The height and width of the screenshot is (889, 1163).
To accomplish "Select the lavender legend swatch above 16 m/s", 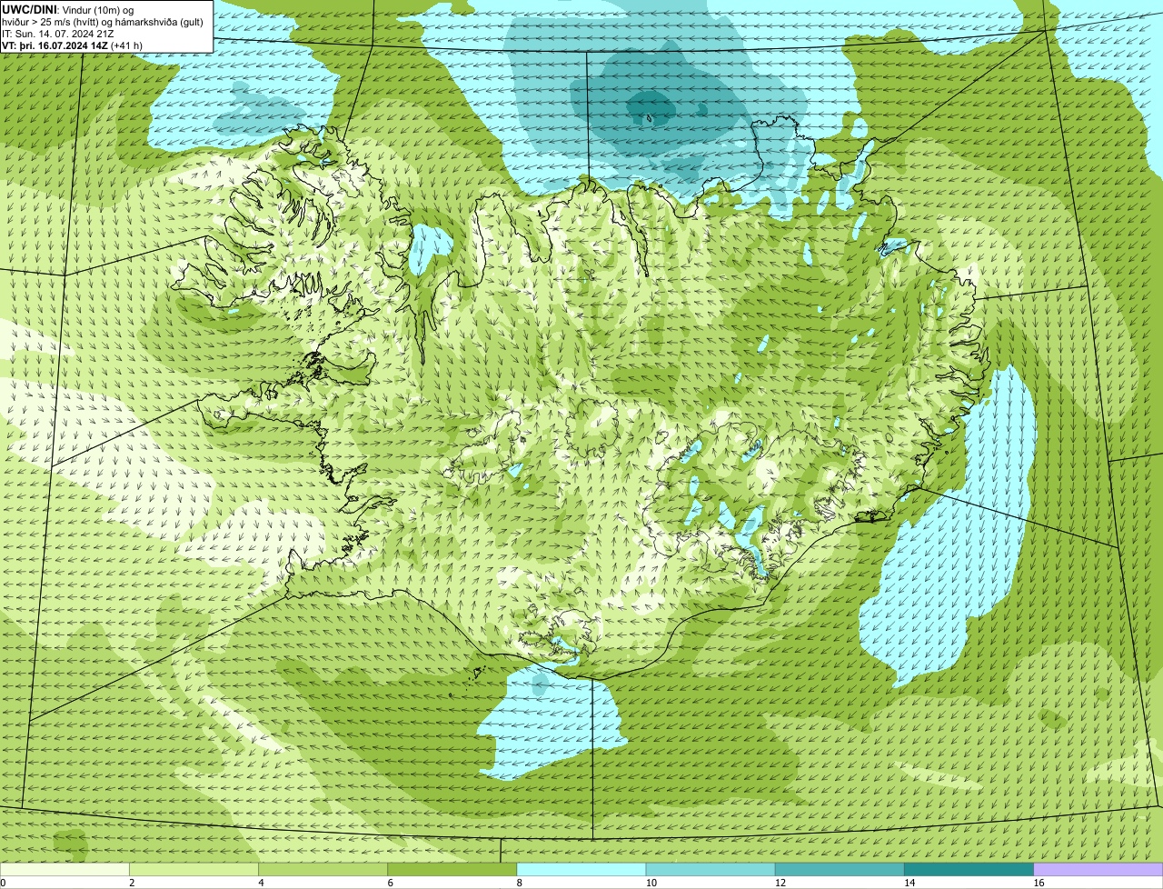I will click(x=1098, y=870).
